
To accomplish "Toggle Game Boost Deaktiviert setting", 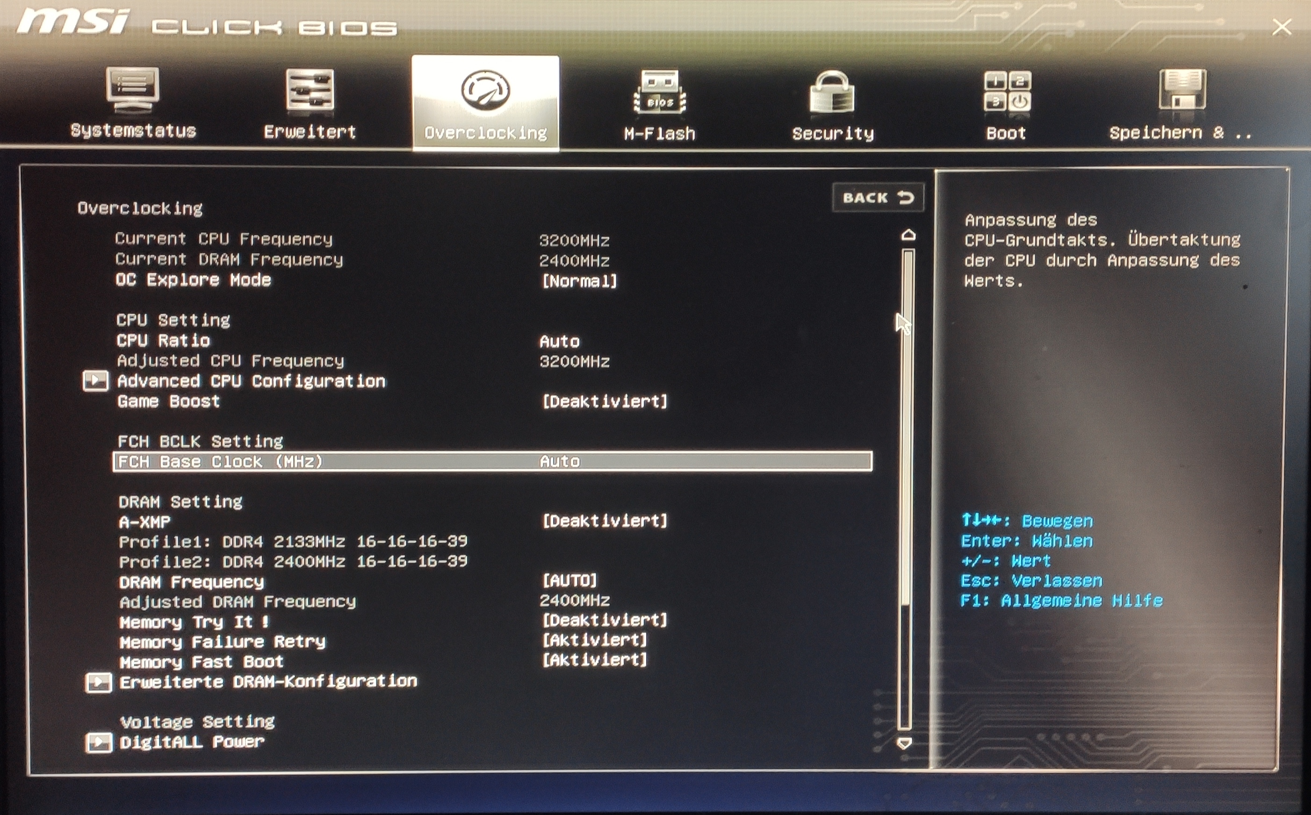I will pos(604,401).
